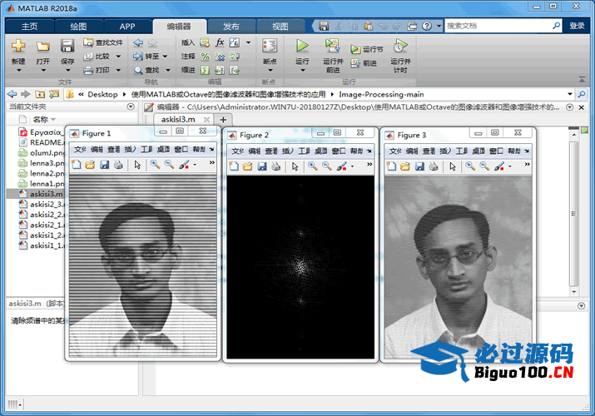Viewport: 595px width, 416px height.
Task: Click Run Section (运行节) button
Action: [366, 49]
